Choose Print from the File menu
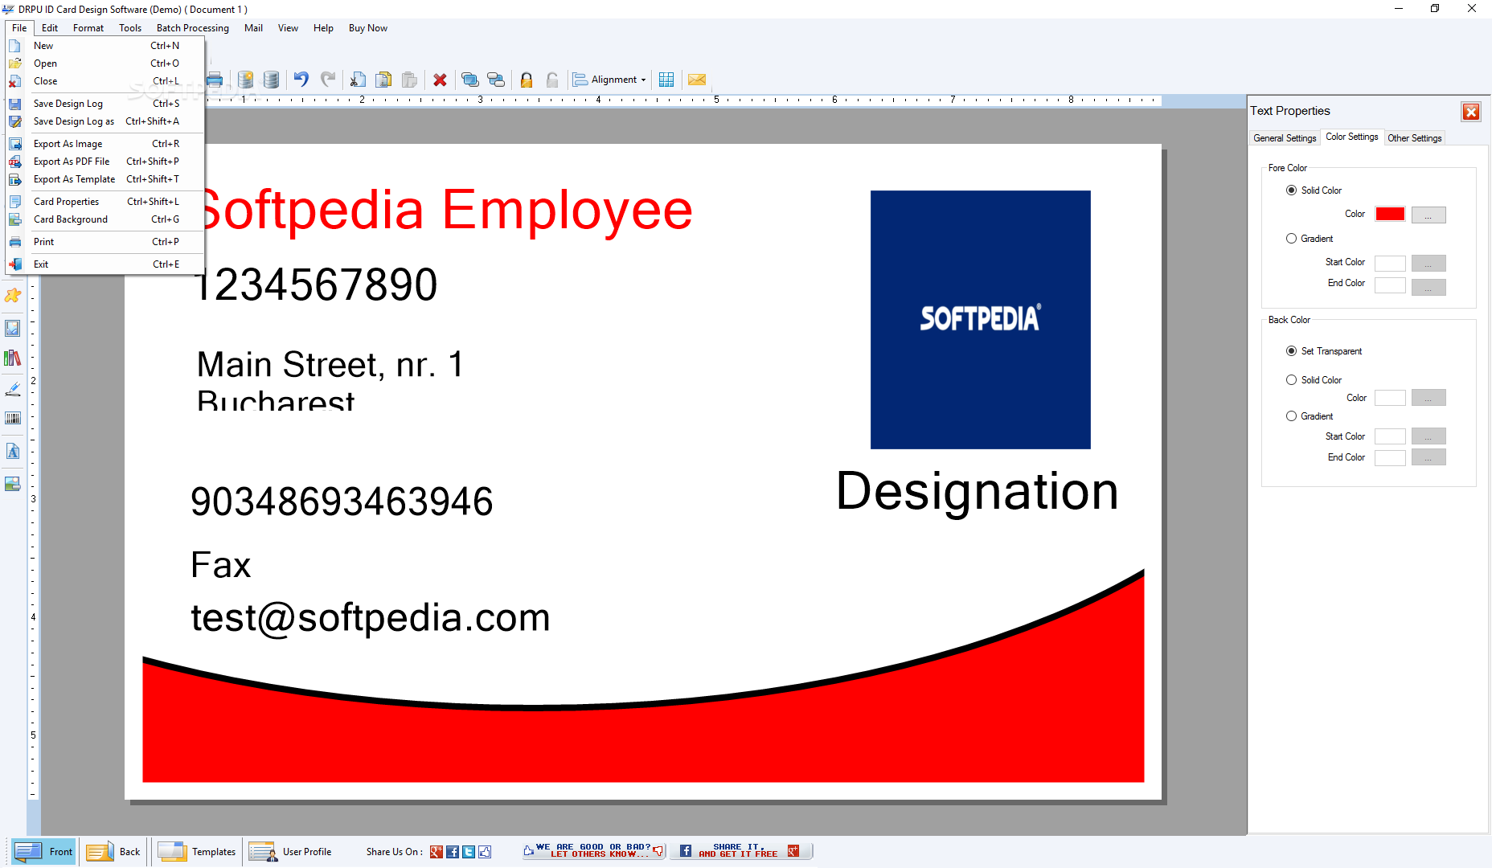Screen dimensions: 1492x868 pos(106,242)
